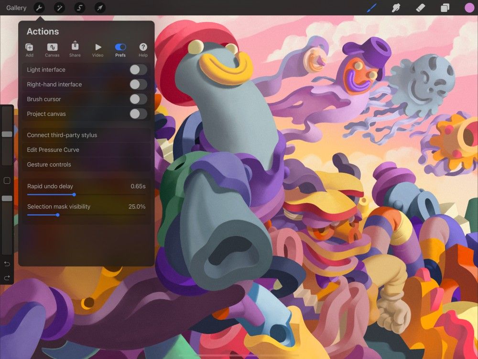Image resolution: width=478 pixels, height=359 pixels.
Task: Toggle Brush cursor on
Action: point(138,99)
